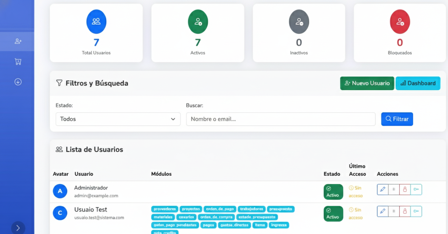Click the shopping cart sidebar icon
Screen dimensions: 448x234
click(18, 62)
